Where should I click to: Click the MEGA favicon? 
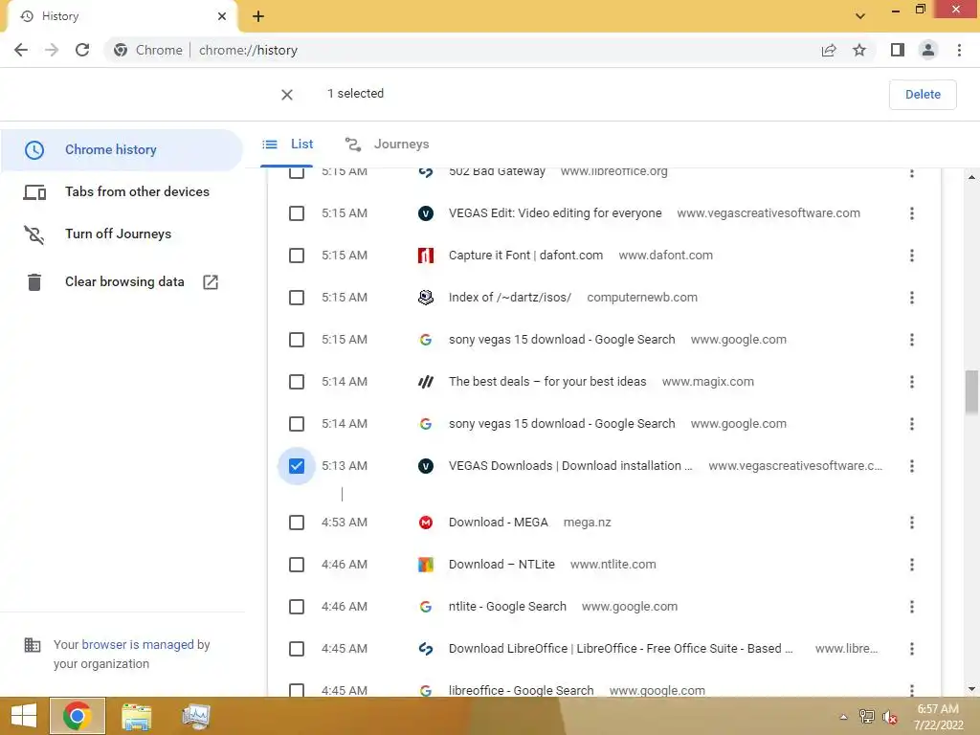pyautogui.click(x=426, y=523)
